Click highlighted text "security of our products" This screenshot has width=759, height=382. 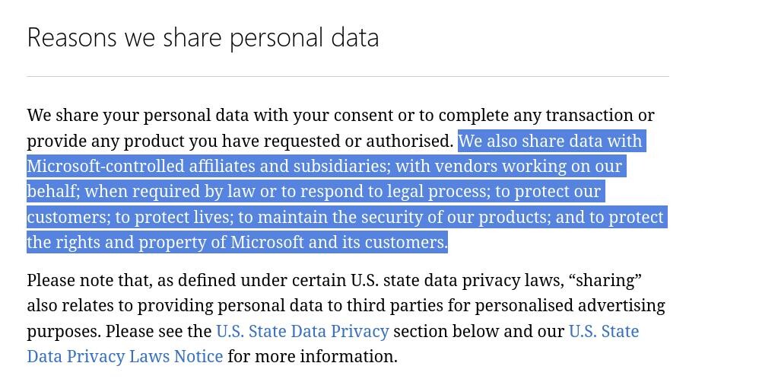click(x=456, y=217)
